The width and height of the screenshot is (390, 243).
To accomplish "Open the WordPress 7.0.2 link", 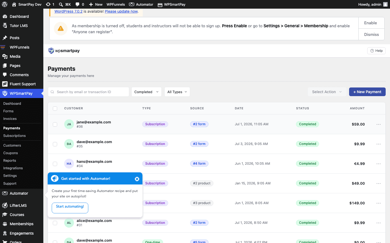I will click(69, 11).
